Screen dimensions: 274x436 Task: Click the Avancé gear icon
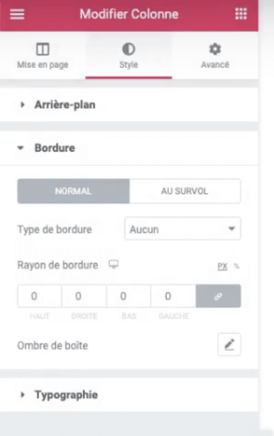[215, 49]
